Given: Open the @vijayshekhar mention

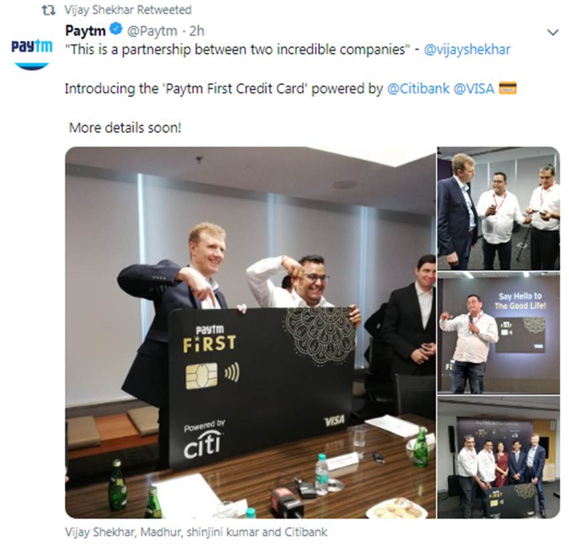Looking at the screenshot, I should coord(467,50).
